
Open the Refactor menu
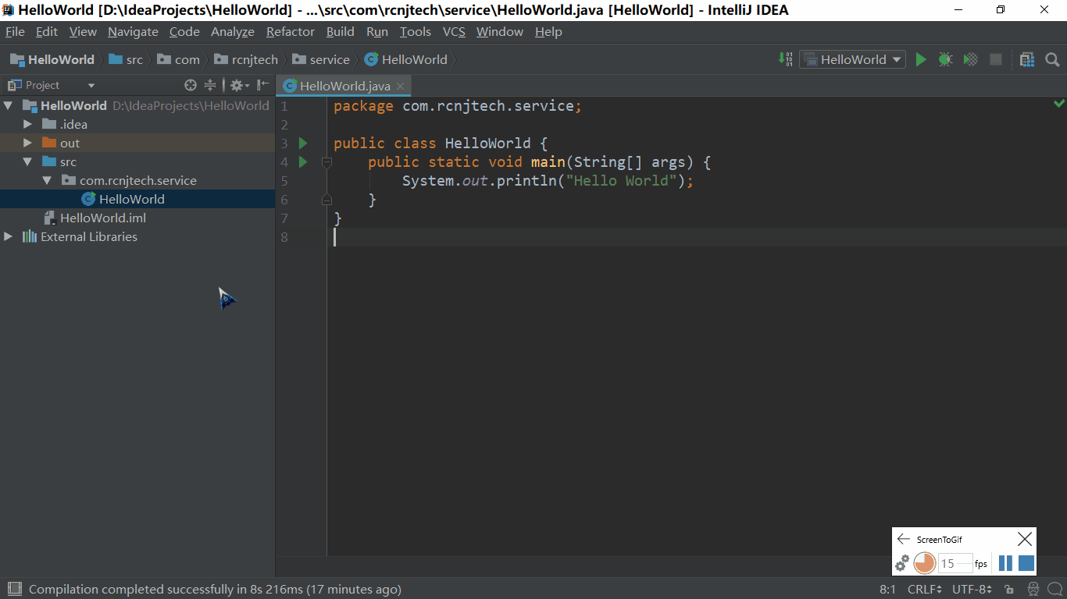click(x=290, y=32)
